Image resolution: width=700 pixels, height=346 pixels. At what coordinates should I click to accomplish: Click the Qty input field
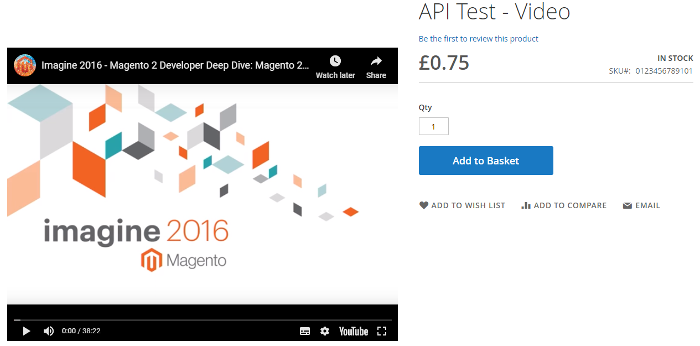tap(433, 126)
